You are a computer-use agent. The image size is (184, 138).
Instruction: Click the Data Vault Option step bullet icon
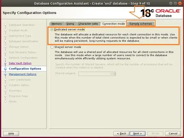5,63
